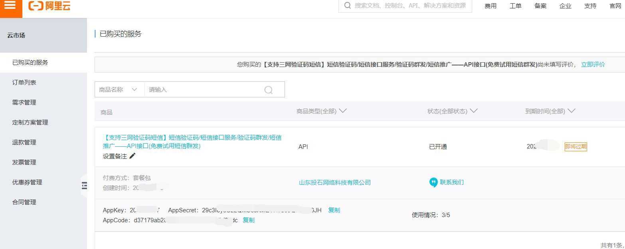The height and width of the screenshot is (249, 625).
Task: Click the Alibaba Cloud logo
Action: [49, 6]
